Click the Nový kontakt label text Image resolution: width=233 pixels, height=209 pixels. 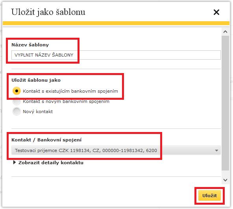(x=38, y=112)
